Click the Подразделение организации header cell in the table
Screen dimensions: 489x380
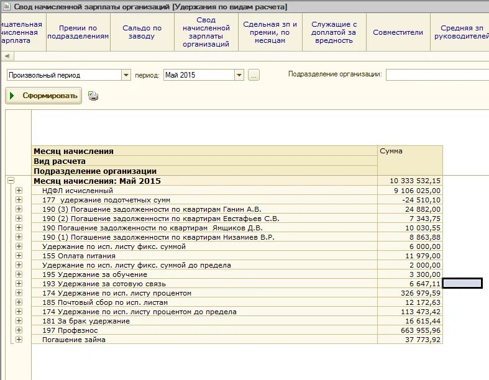click(x=204, y=171)
